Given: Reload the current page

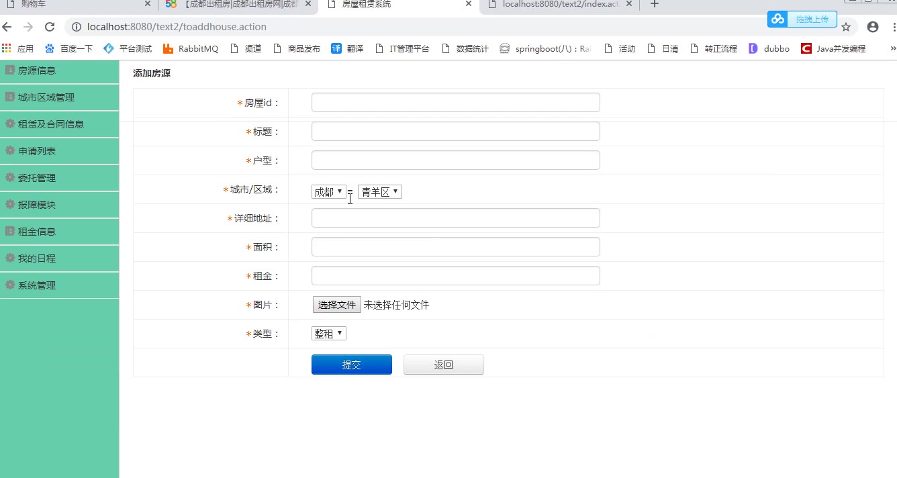Looking at the screenshot, I should tap(50, 27).
